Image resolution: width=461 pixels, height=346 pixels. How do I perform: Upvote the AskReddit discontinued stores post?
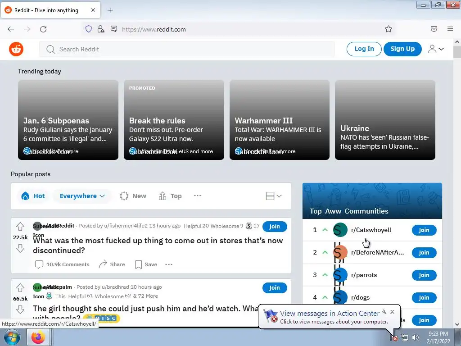click(x=20, y=226)
